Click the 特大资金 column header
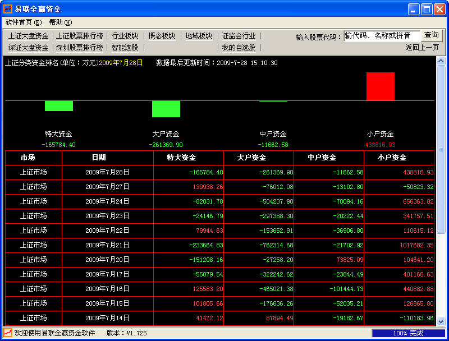 (x=181, y=158)
